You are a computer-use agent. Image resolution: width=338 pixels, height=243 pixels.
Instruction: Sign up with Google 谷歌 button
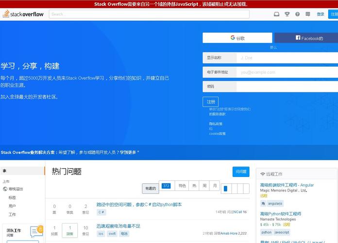[237, 38]
